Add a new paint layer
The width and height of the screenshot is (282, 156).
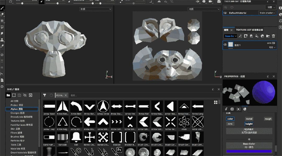tap(251, 36)
